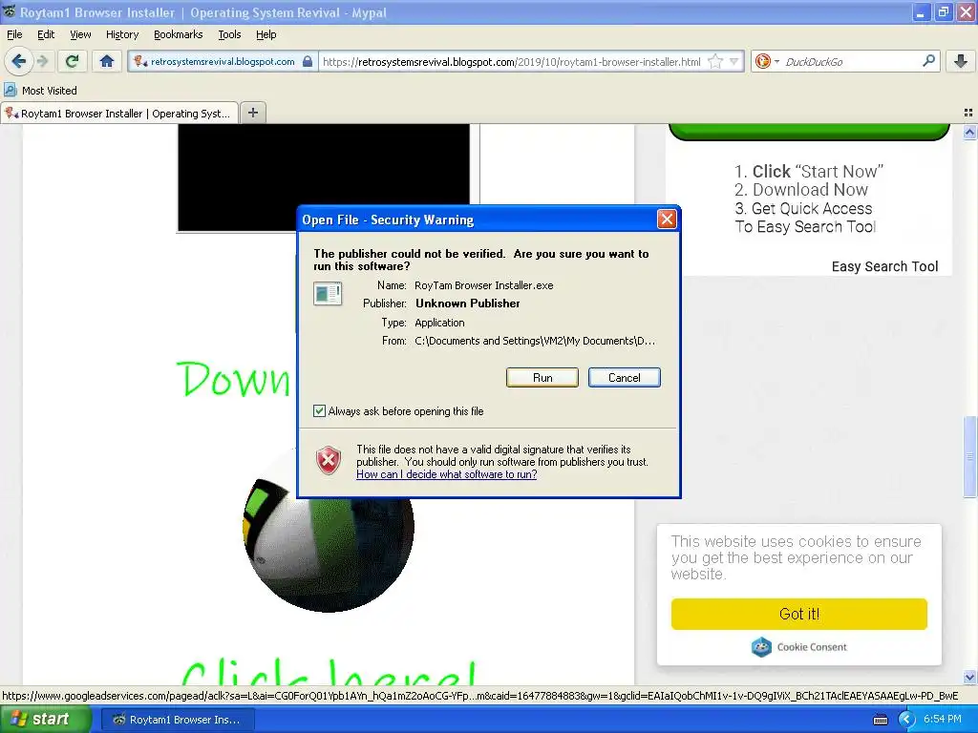Open the Edit menu

pyautogui.click(x=46, y=34)
